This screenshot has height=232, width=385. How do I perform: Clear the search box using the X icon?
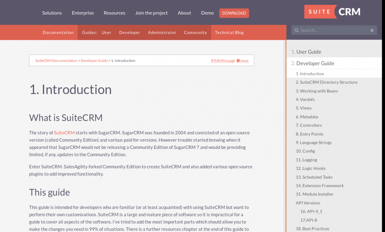[x=372, y=30]
